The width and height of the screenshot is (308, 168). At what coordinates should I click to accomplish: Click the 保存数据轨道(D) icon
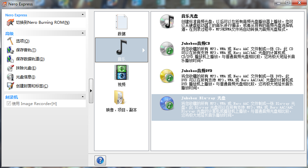pos(10,59)
